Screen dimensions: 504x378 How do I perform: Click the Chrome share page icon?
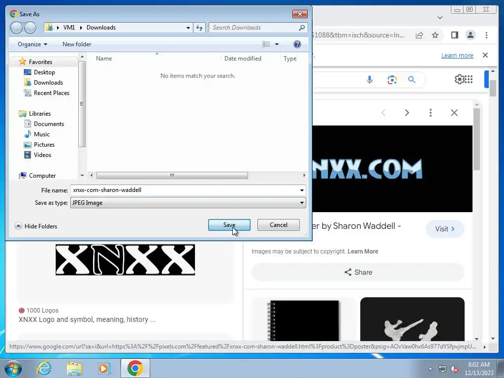419,35
